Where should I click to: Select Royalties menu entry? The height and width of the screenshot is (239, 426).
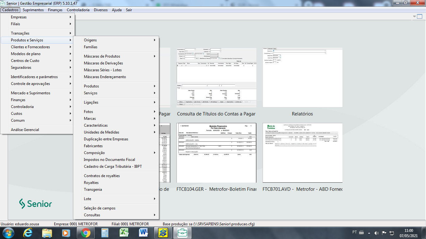point(116,183)
